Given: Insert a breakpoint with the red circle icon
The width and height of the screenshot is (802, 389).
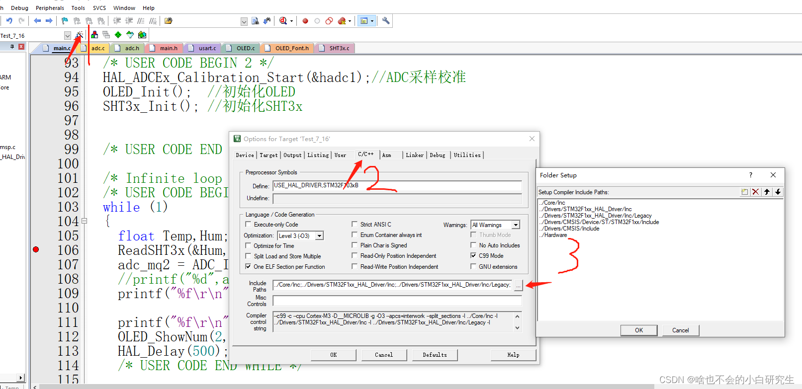Looking at the screenshot, I should 305,21.
